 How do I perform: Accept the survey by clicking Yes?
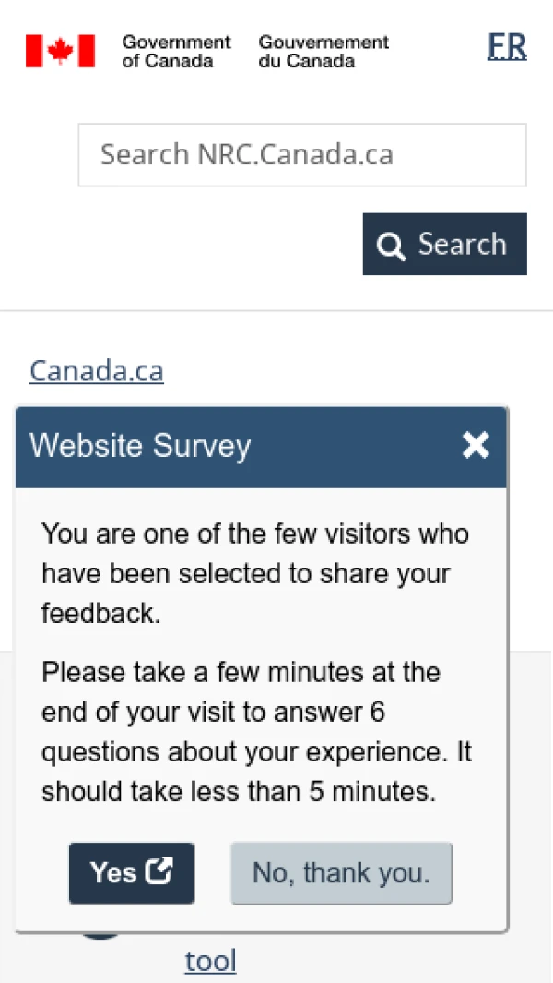click(x=131, y=872)
